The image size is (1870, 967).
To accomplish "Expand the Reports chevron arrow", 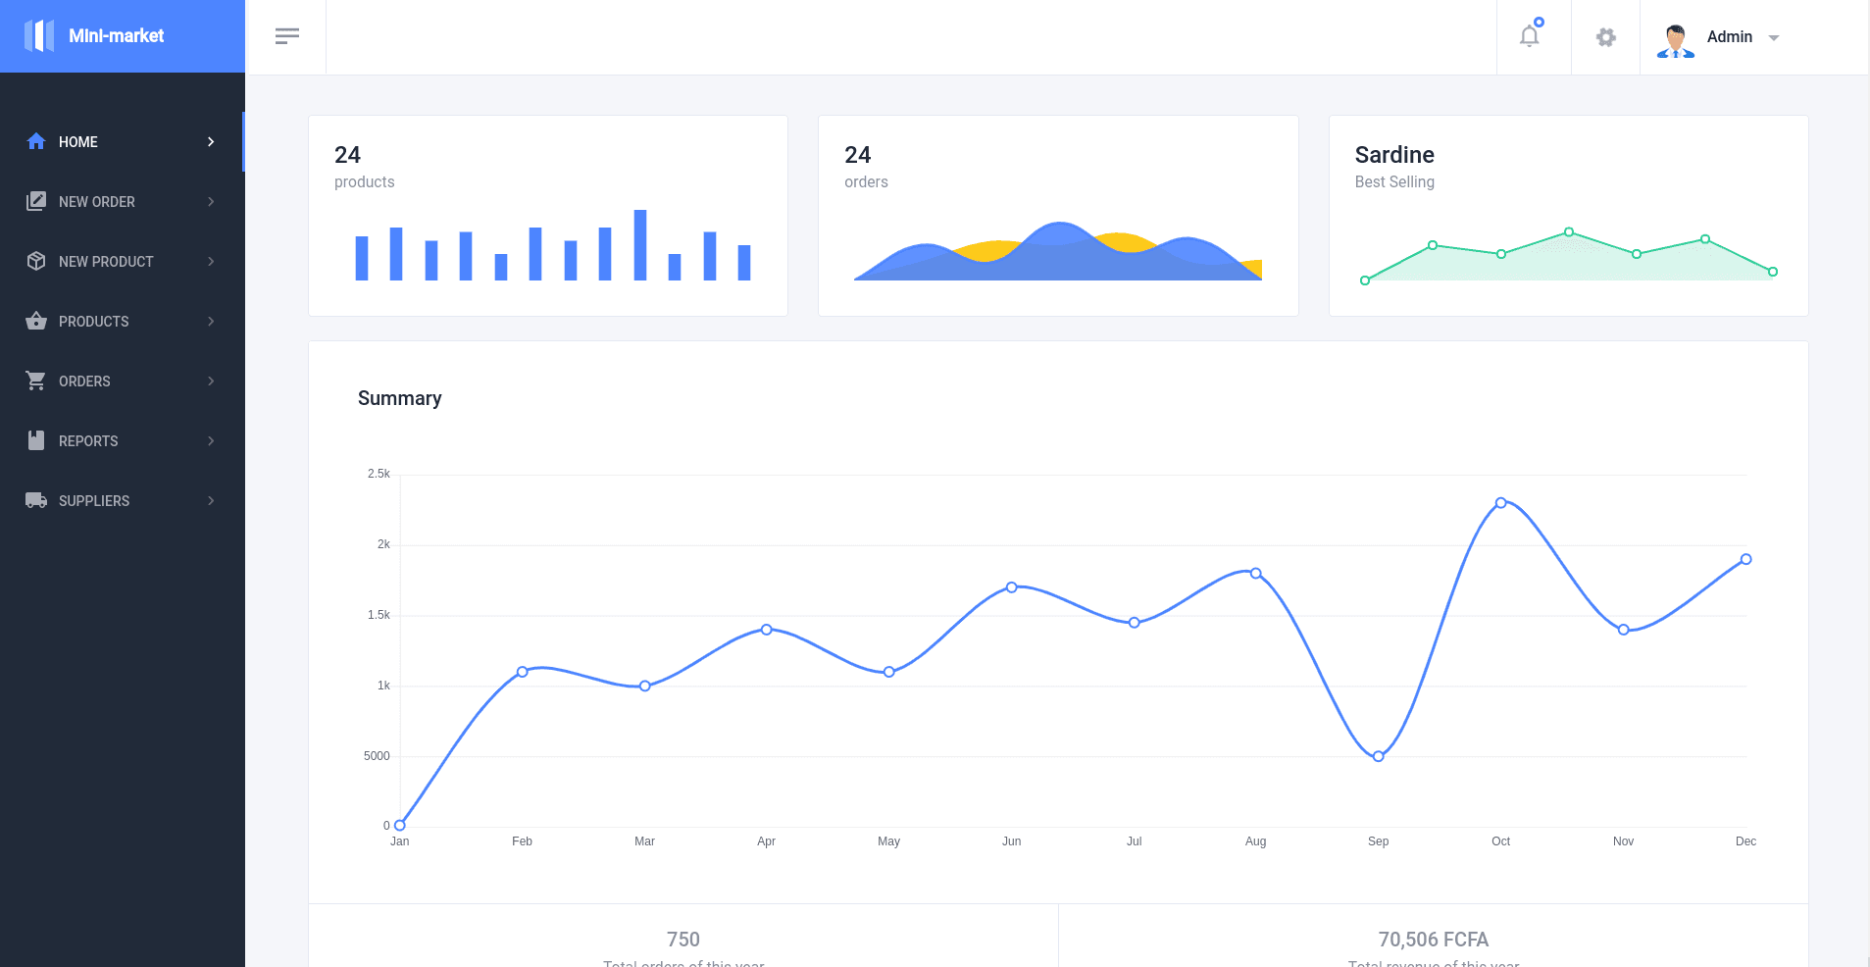I will pos(211,441).
